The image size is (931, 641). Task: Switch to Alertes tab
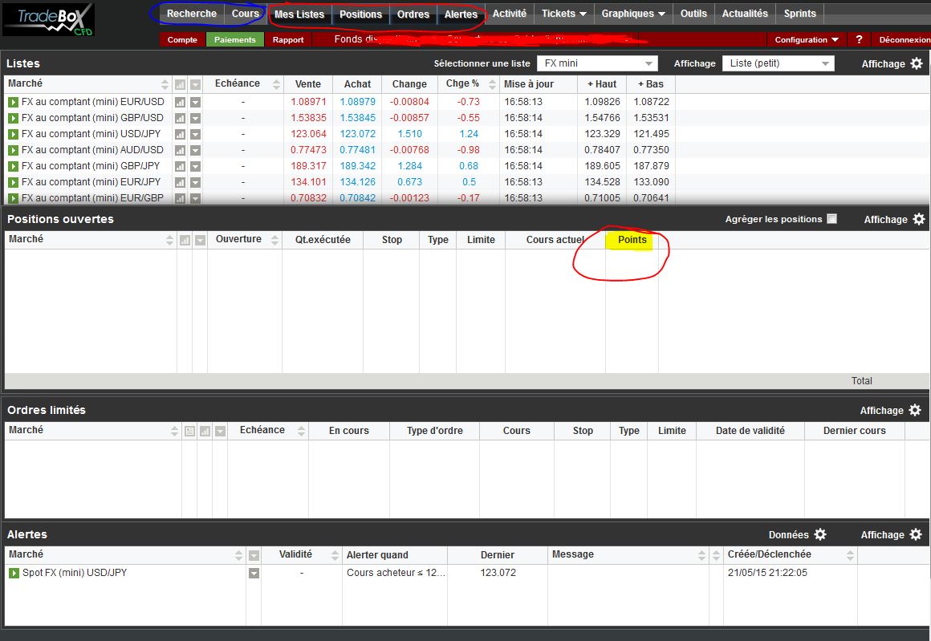click(461, 14)
